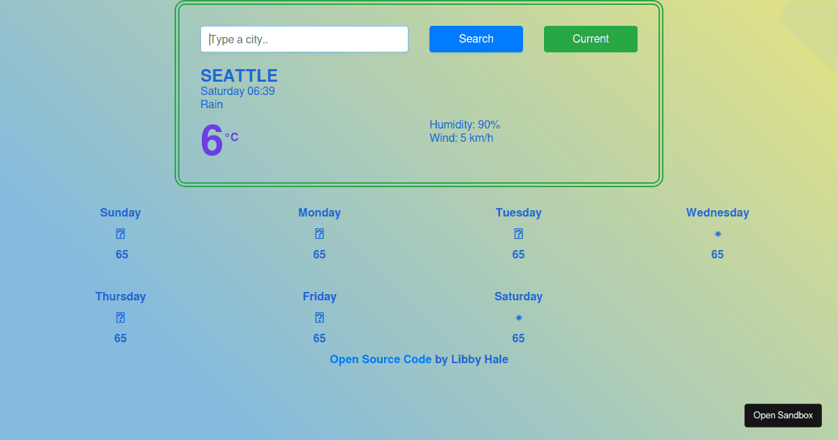The width and height of the screenshot is (838, 440).
Task: Select Wednesday's snowflake weather icon
Action: pos(717,235)
